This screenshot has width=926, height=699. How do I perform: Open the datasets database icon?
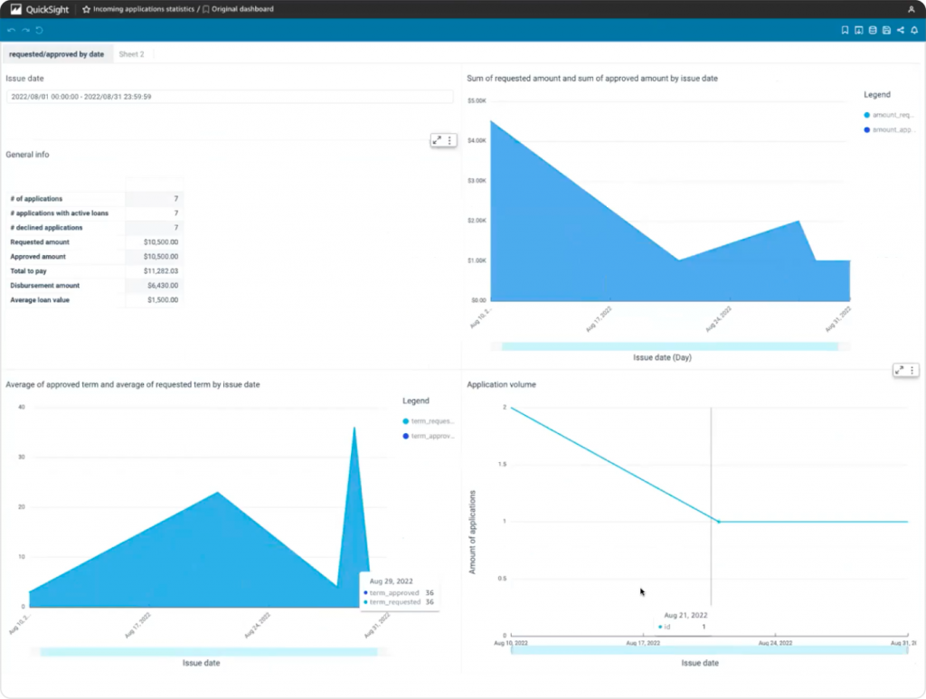point(873,30)
